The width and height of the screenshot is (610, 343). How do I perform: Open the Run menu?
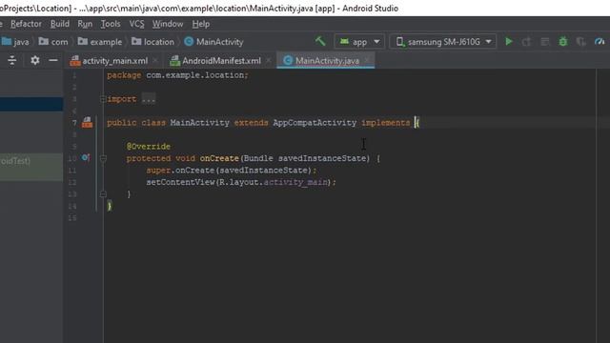85,24
